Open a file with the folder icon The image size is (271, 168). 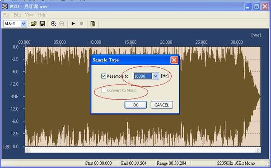coord(34,23)
